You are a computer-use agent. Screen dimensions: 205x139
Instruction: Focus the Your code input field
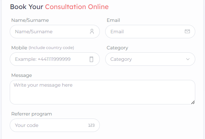coord(55,125)
